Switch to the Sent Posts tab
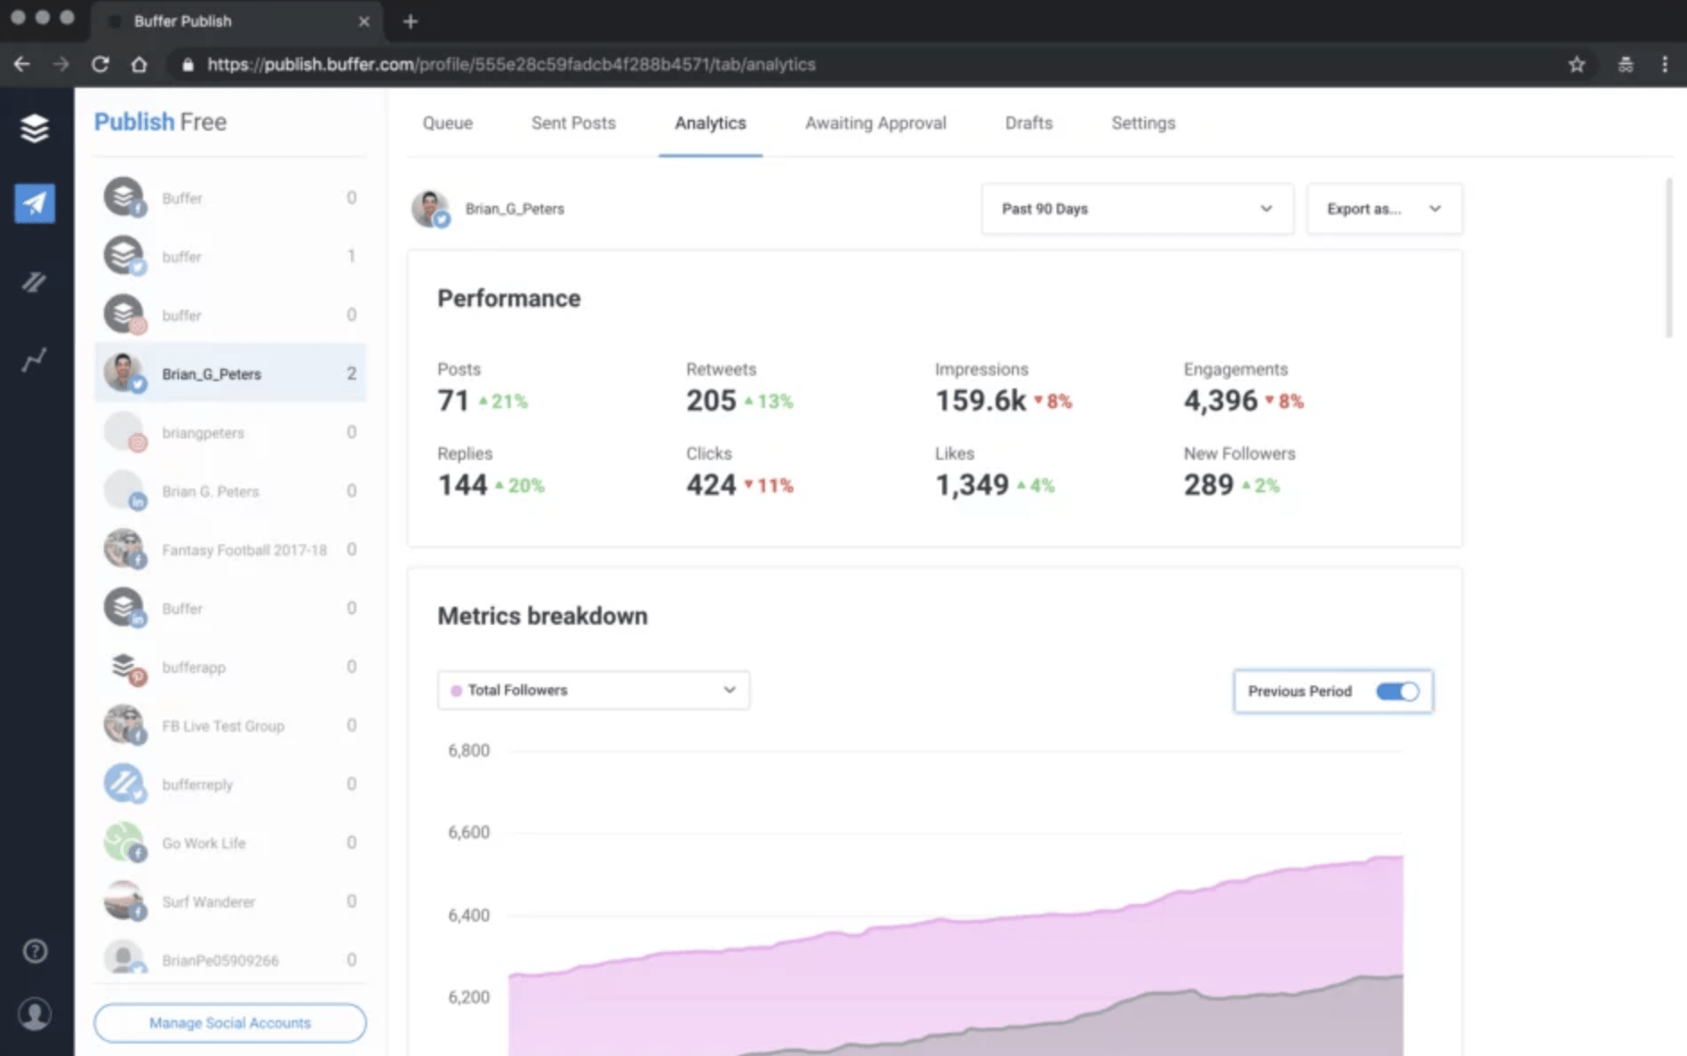Screen dimensions: 1687x1056 point(573,123)
